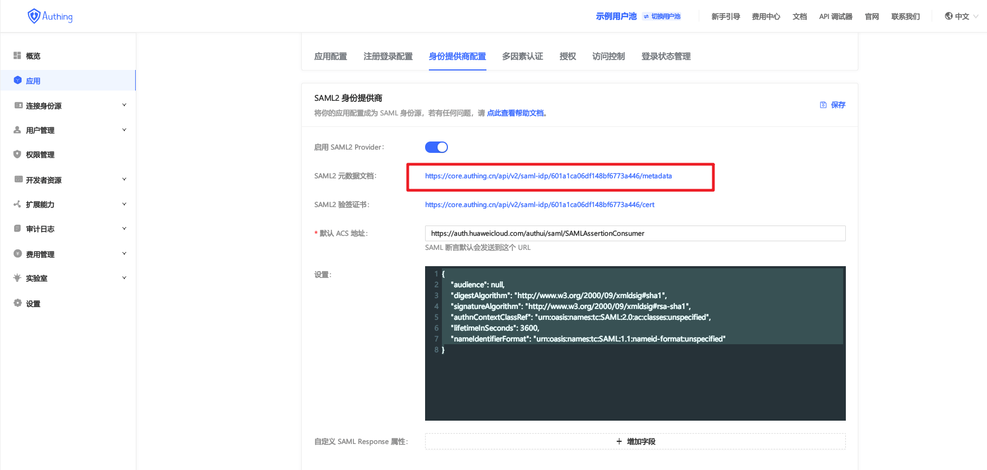Image resolution: width=987 pixels, height=470 pixels.
Task: Click inside the JSON settings code editor
Action: [635, 379]
